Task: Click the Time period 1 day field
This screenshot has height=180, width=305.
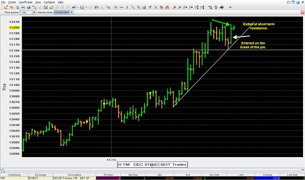Action: pos(26,13)
